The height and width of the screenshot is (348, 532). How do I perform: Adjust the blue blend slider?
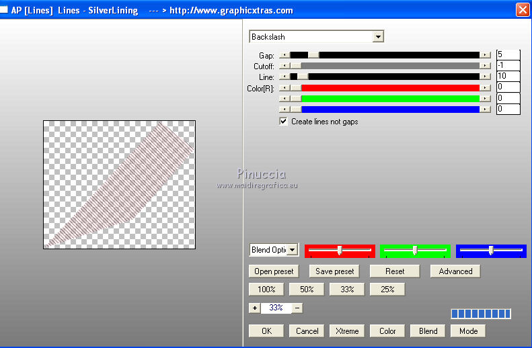[x=491, y=251]
